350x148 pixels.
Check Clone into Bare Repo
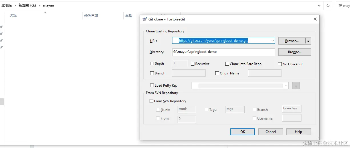(x=227, y=64)
